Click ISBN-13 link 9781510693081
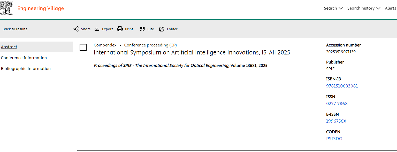This screenshot has width=397, height=152. tap(342, 86)
